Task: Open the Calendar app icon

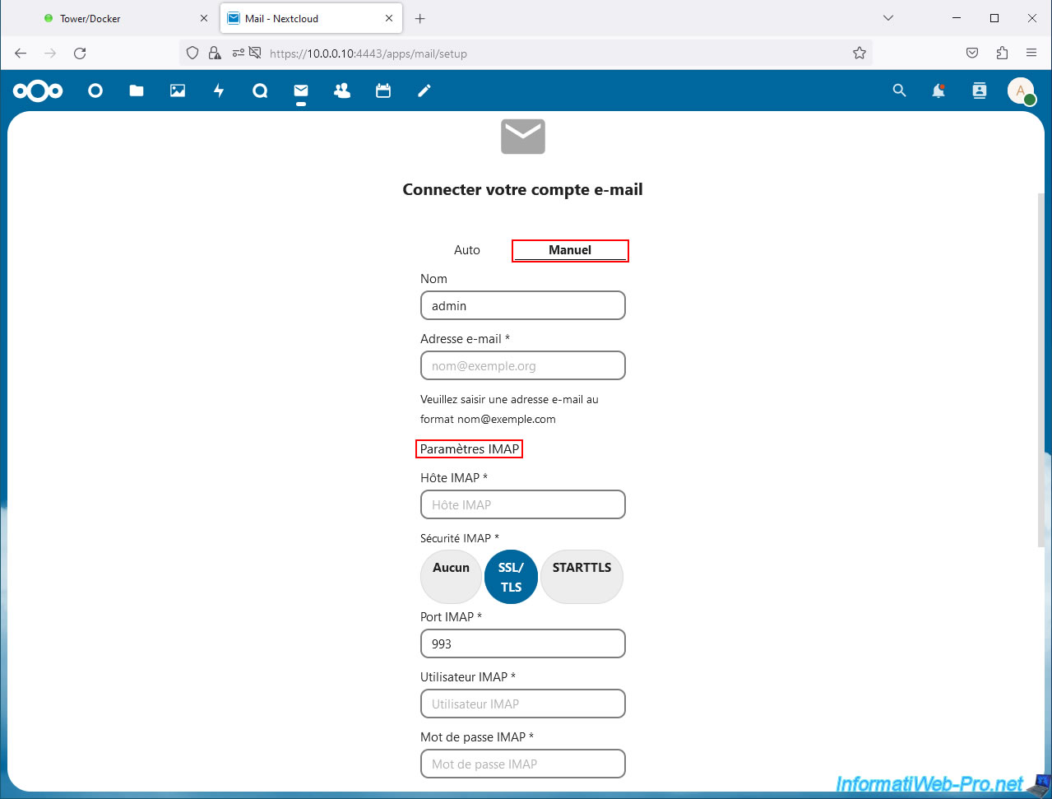Action: pyautogui.click(x=383, y=91)
